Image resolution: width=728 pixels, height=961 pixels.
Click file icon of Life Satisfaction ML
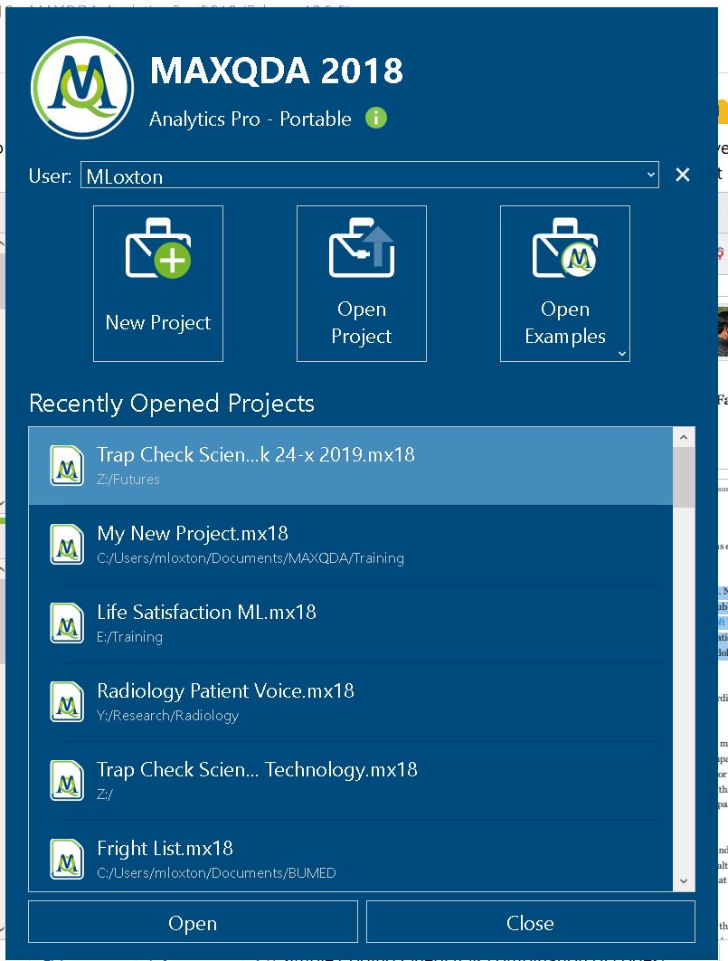67,623
